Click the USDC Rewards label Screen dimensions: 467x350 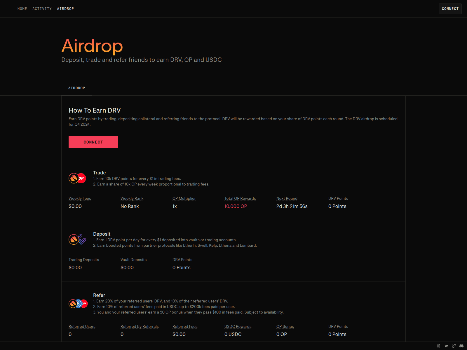pyautogui.click(x=238, y=326)
